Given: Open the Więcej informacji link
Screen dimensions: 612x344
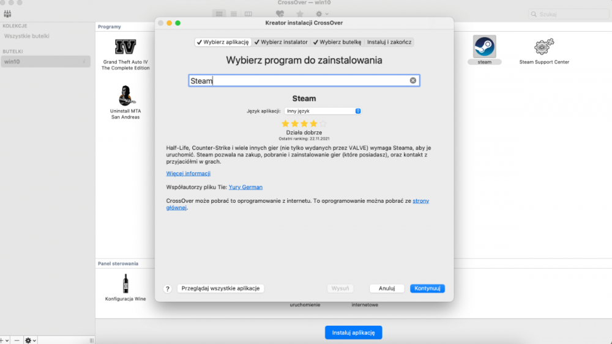Looking at the screenshot, I should [x=188, y=174].
